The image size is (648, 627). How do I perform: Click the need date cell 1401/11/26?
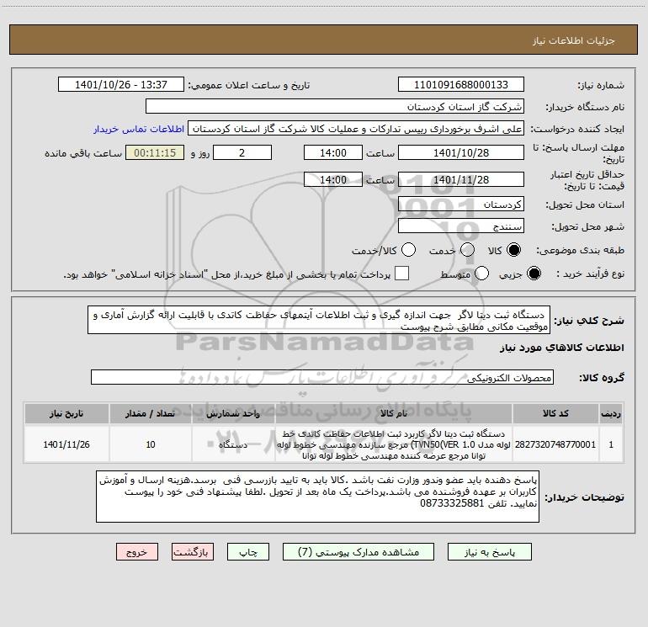(66, 444)
